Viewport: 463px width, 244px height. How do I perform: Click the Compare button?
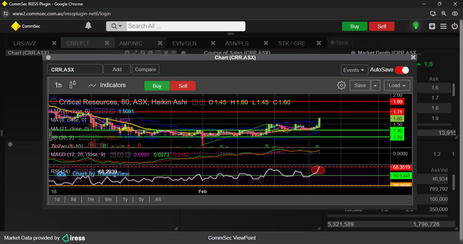click(x=145, y=69)
